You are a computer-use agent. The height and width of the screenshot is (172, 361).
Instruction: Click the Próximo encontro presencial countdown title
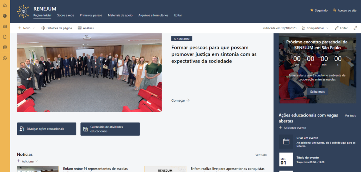point(317,45)
